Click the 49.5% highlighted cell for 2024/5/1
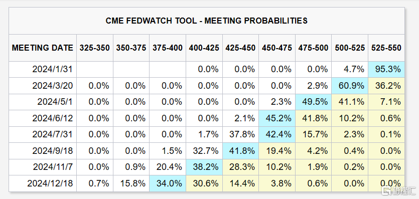The height and width of the screenshot is (199, 419). tap(313, 102)
